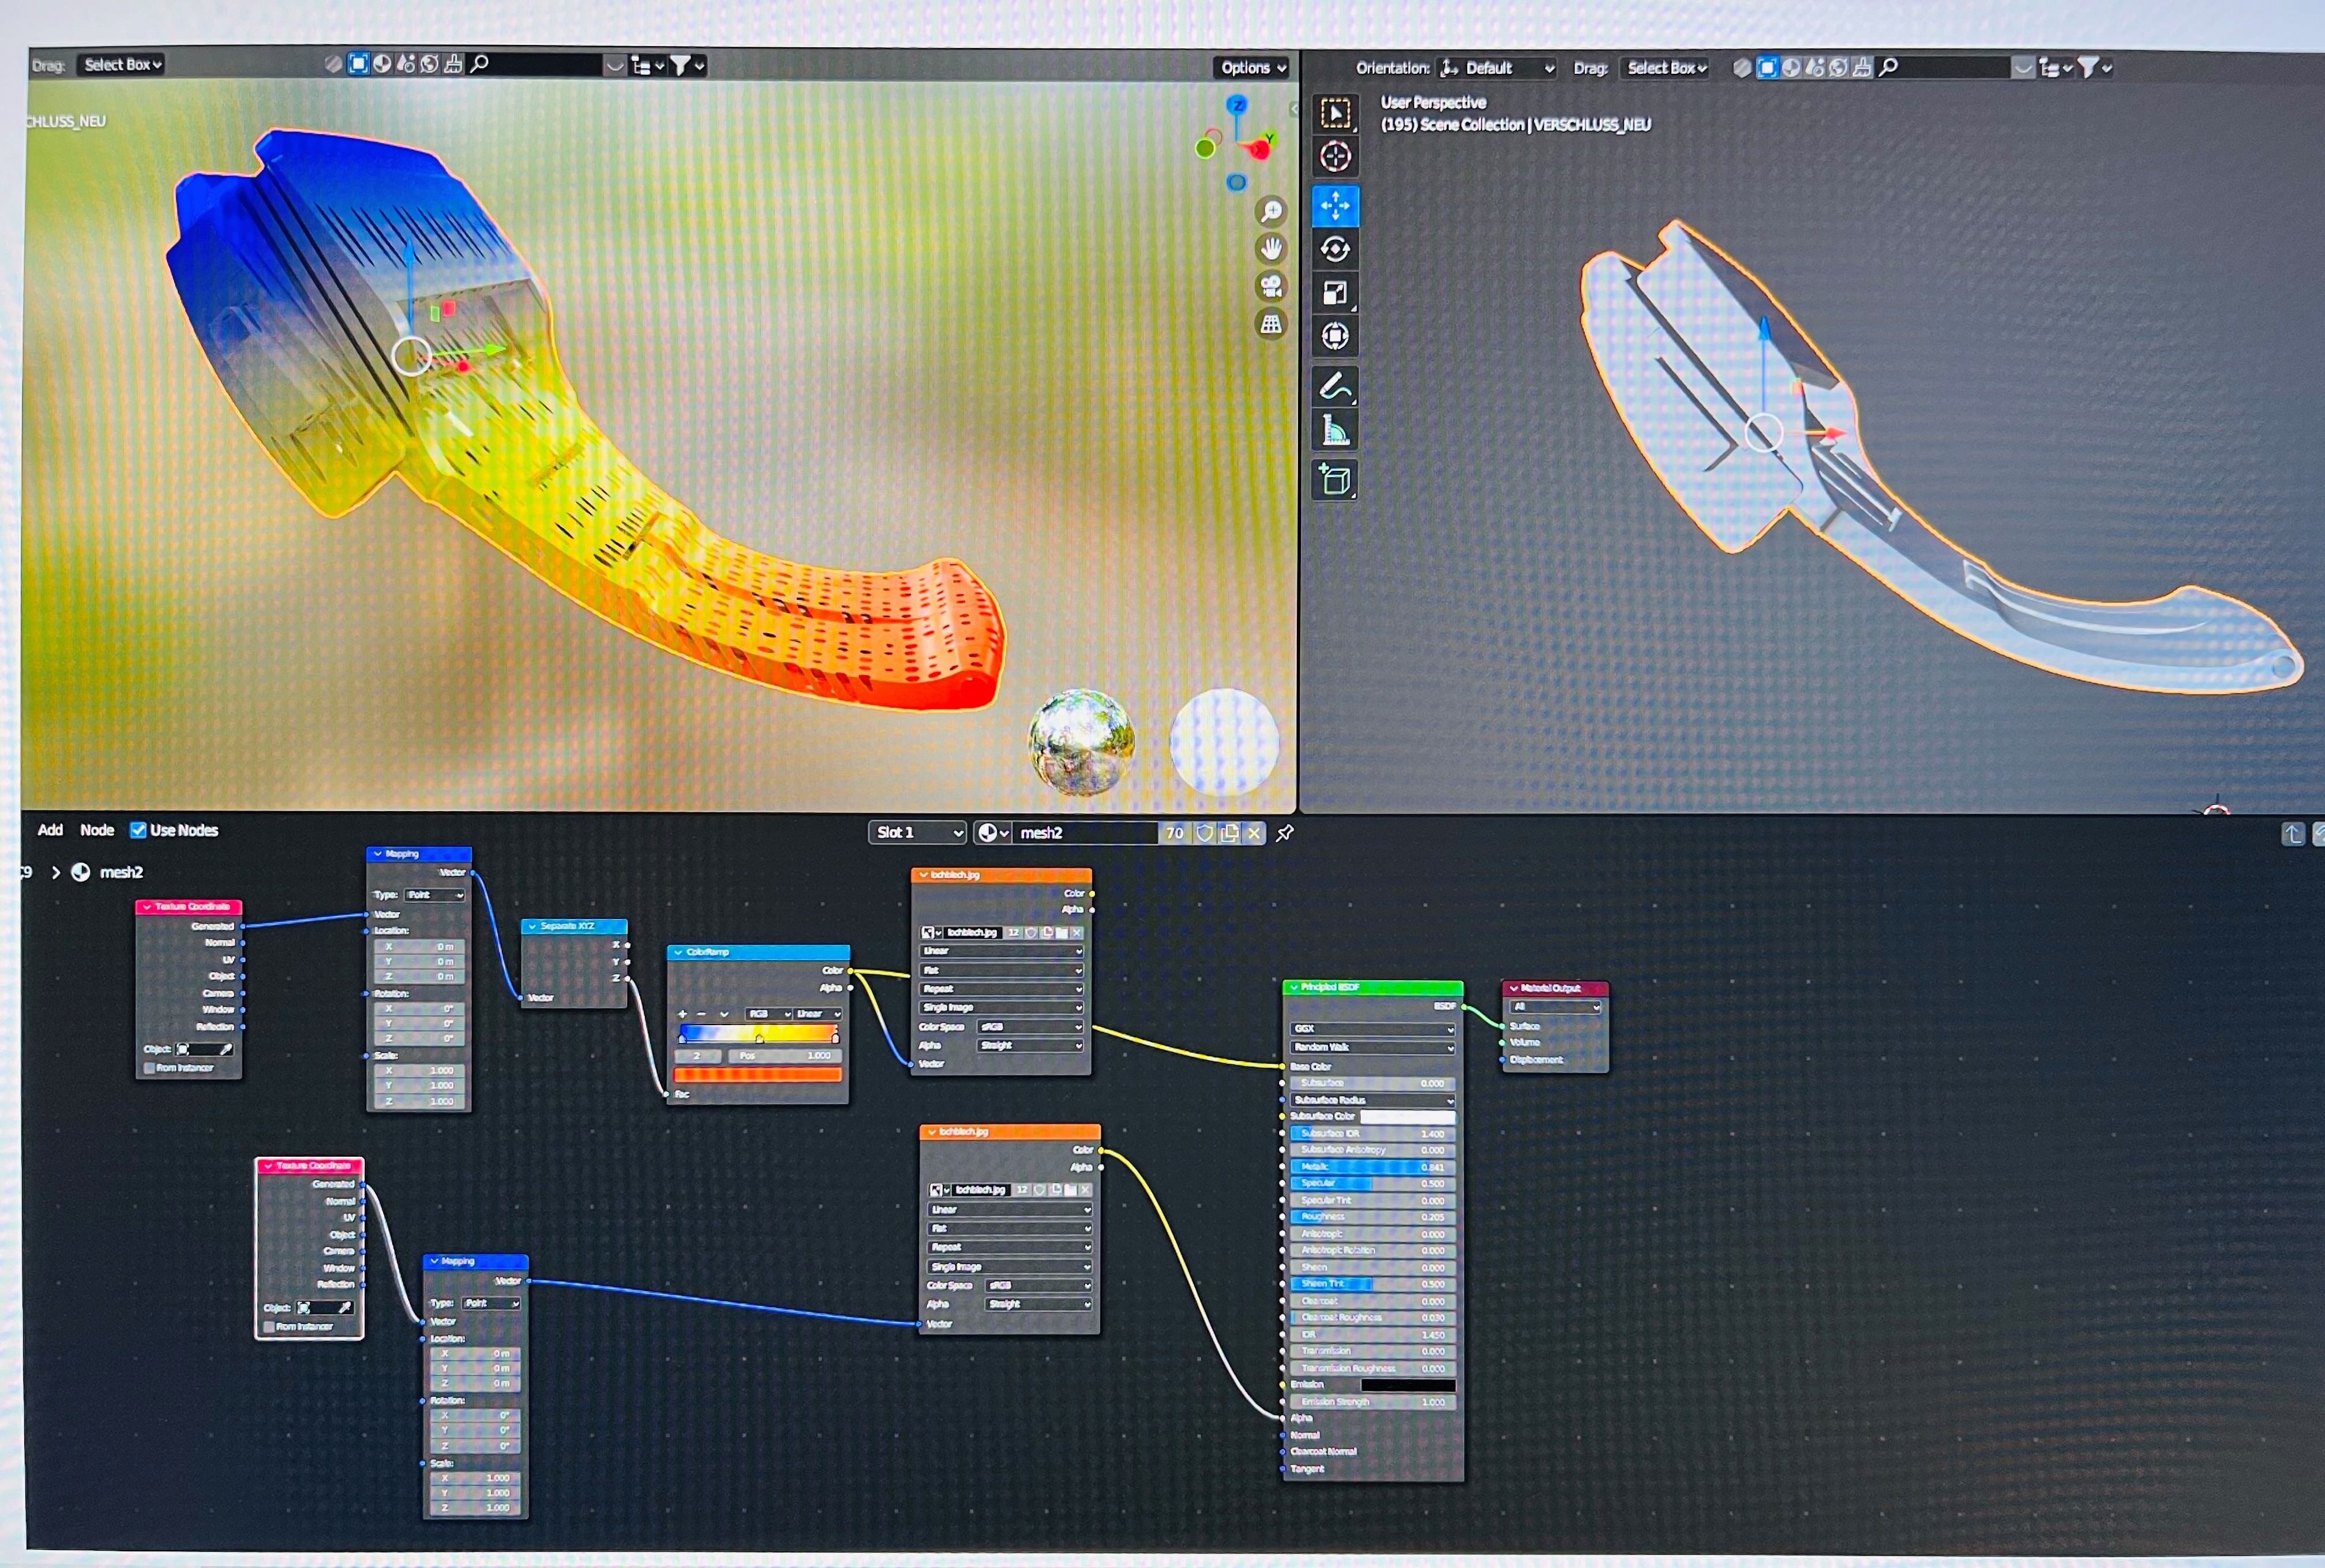Screen dimensions: 2325x1568
Task: Adjust Metallic slider in Principled BSDF
Action: click(1372, 1167)
